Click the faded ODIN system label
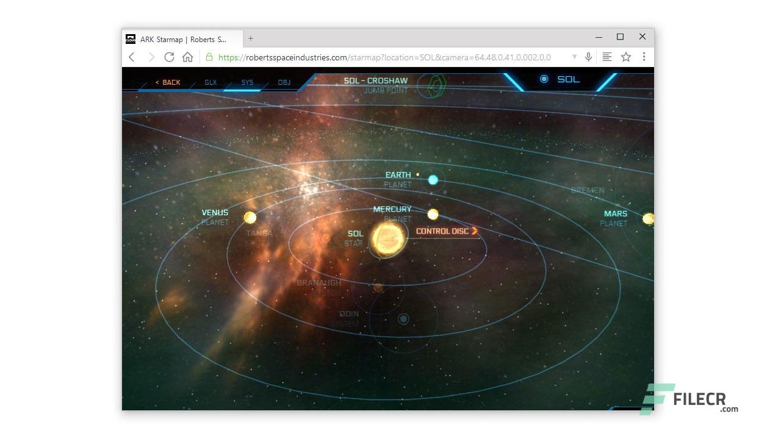 tap(349, 314)
